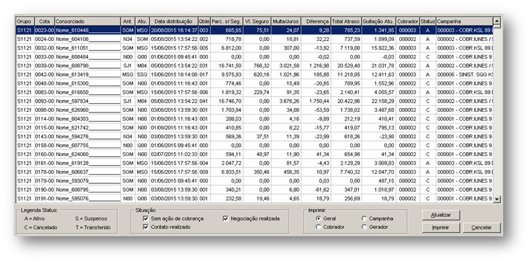Click the Imprimir button
Viewport: 531px width, 264px height.
[x=441, y=228]
